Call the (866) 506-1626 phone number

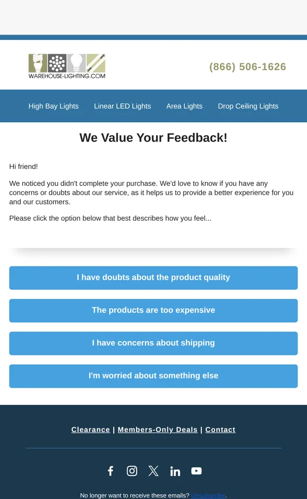pos(248,67)
